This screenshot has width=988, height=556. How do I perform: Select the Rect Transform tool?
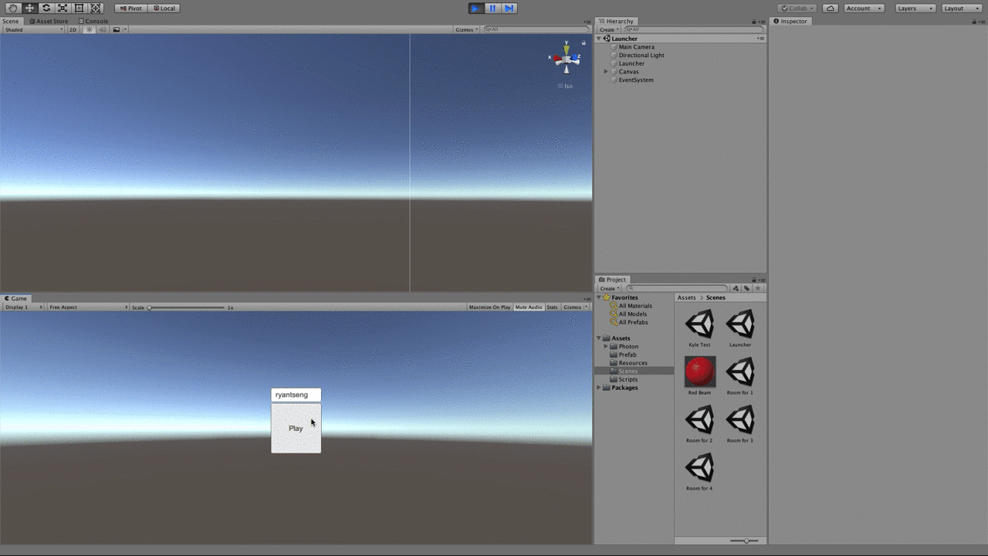click(x=79, y=8)
